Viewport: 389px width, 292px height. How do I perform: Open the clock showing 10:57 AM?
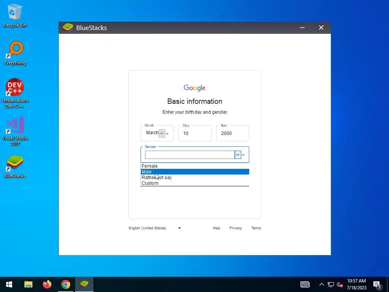356,281
